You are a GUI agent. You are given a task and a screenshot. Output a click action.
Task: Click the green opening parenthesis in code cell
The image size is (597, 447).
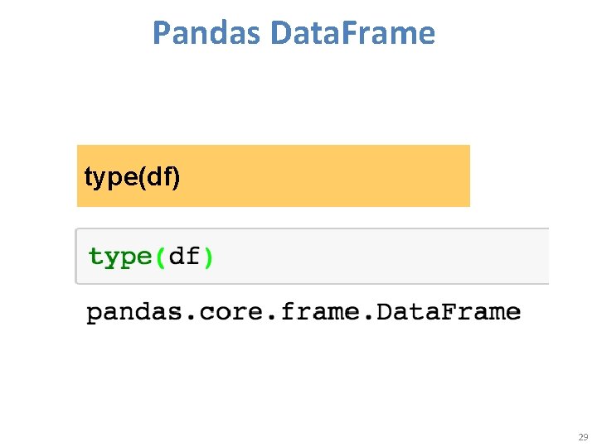160,257
